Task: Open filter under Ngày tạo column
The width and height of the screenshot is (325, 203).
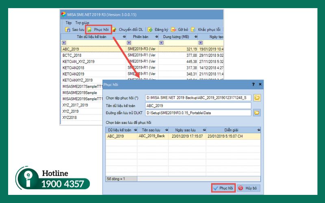Action: tap(200, 43)
